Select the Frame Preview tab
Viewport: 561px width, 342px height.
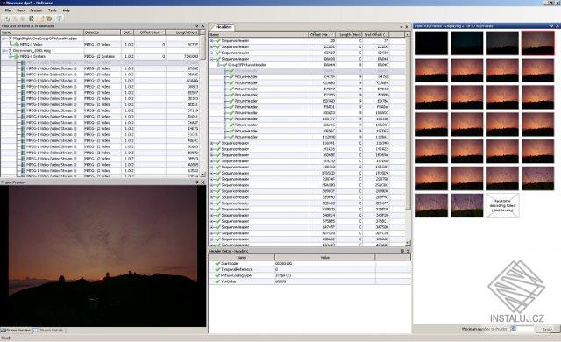(16, 331)
